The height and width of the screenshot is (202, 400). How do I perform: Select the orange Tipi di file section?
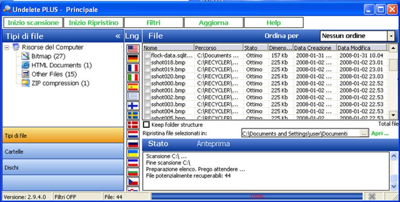[63, 135]
